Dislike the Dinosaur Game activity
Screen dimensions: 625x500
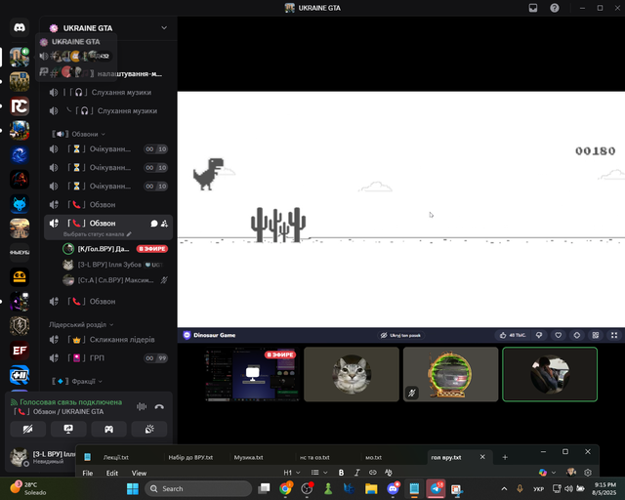coord(539,335)
